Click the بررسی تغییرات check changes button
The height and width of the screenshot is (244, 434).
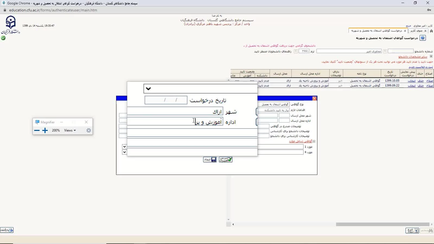tap(226, 160)
